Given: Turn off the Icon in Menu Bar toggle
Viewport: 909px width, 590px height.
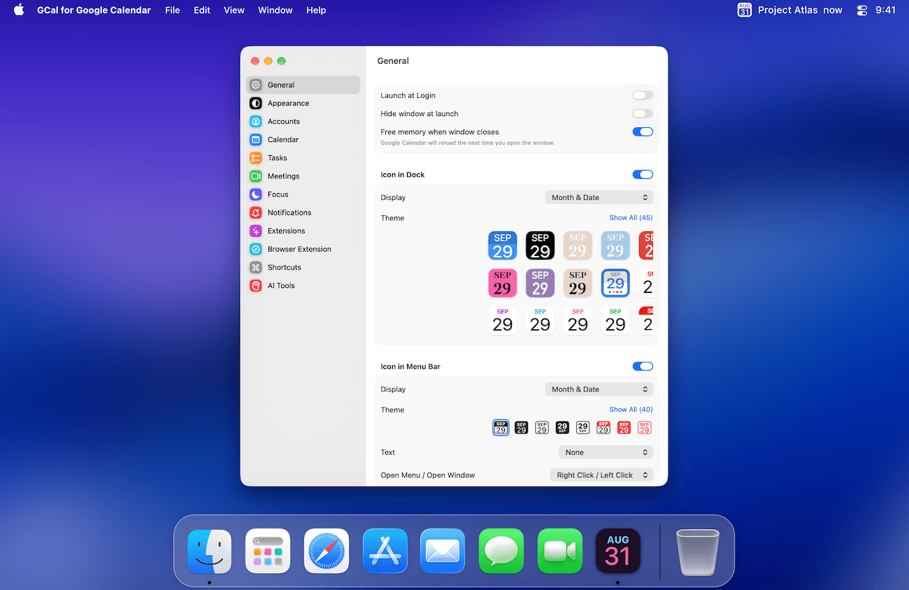Looking at the screenshot, I should [x=643, y=366].
